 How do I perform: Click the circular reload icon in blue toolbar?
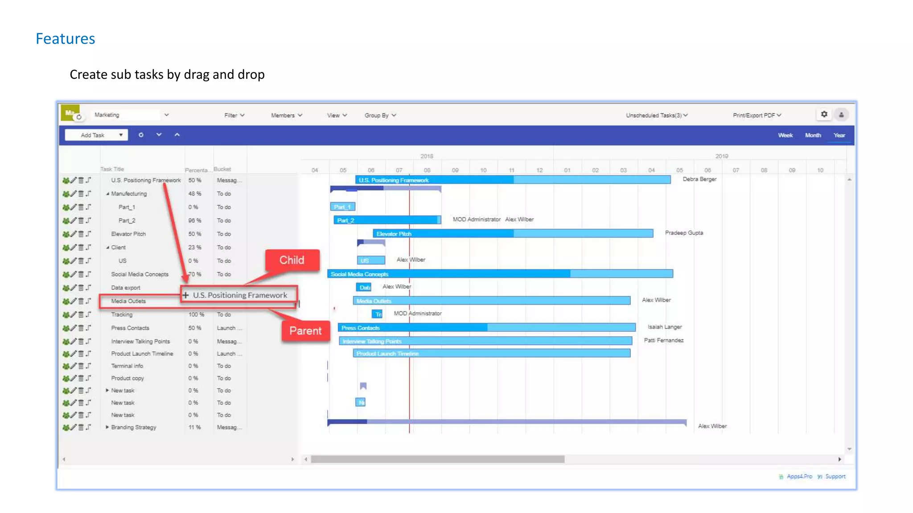pyautogui.click(x=141, y=135)
